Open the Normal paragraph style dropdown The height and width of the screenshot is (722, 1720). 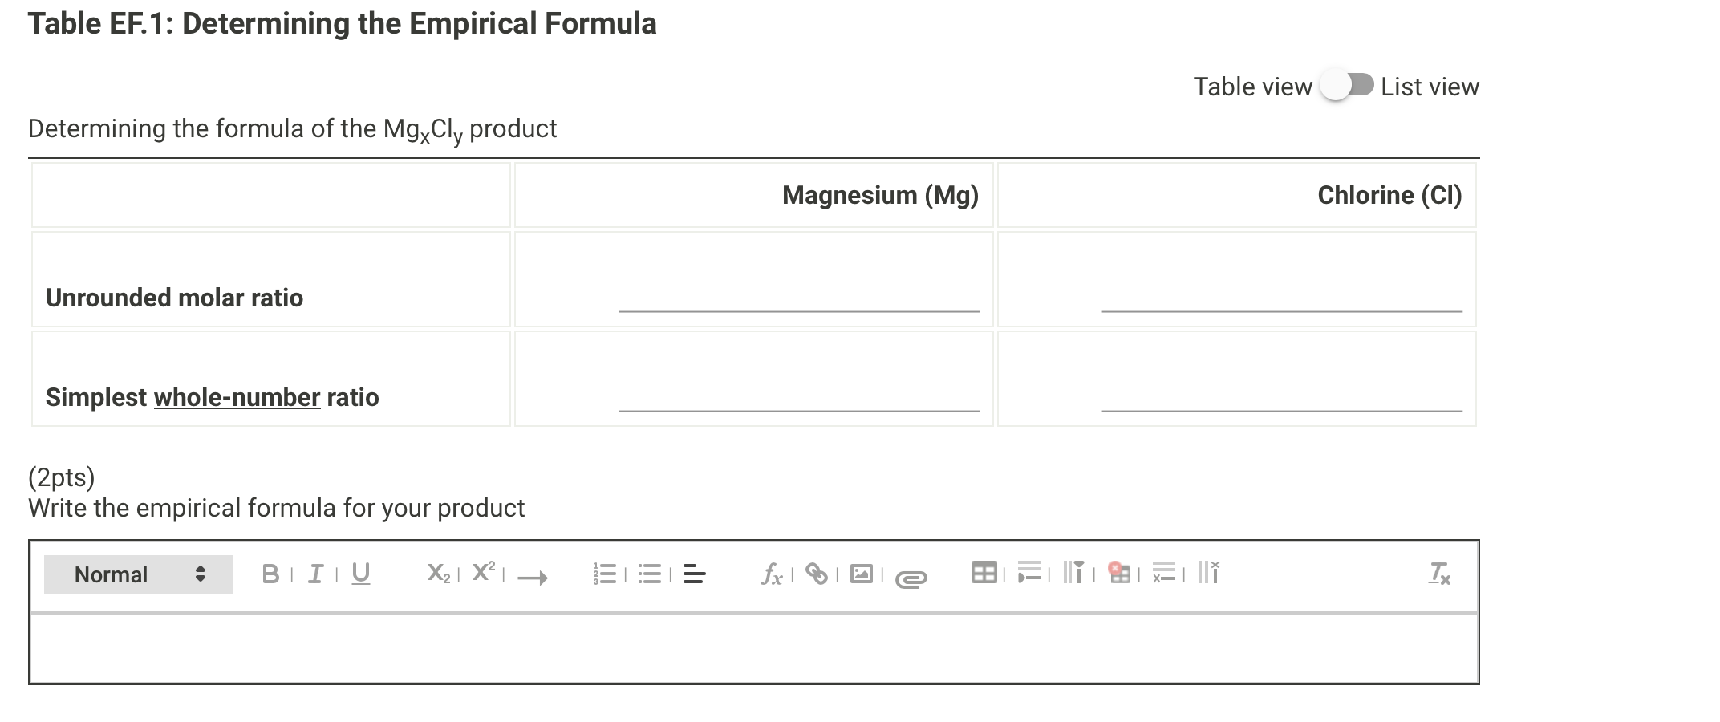point(138,574)
